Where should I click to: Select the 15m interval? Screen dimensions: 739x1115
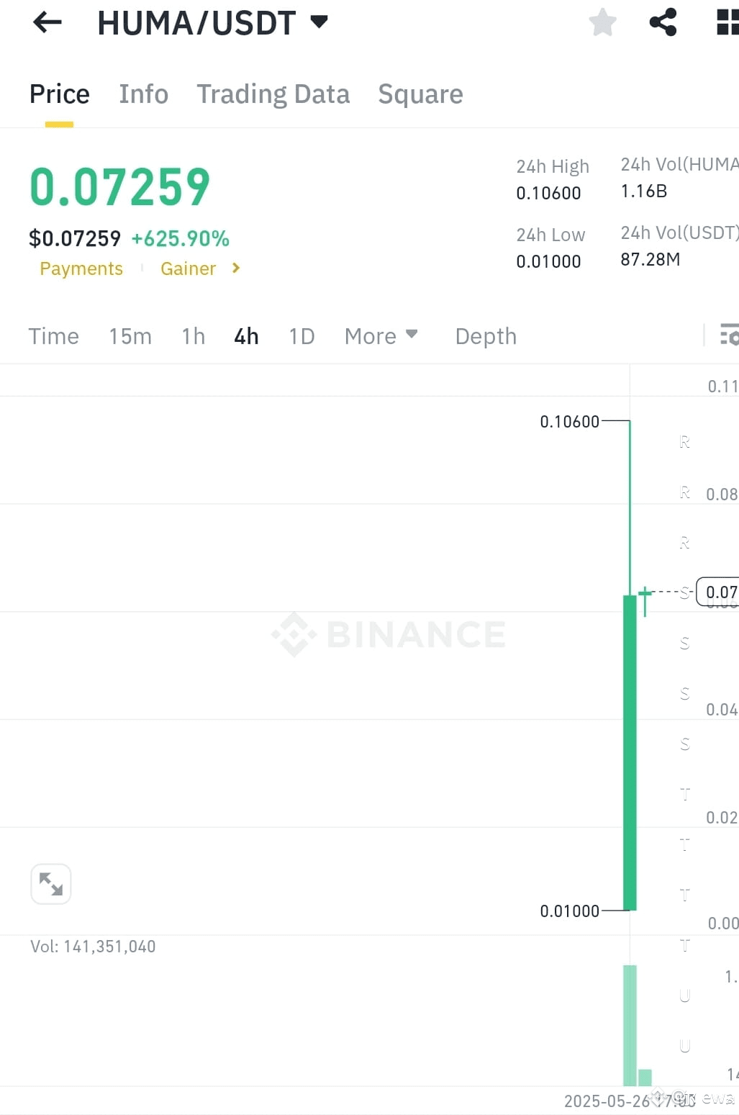point(130,336)
